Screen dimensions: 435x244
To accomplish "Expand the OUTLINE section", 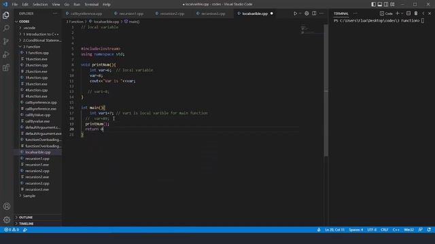I will 38,217.
